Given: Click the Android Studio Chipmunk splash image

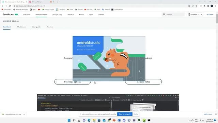Looking at the screenshot, I should 109,58.
